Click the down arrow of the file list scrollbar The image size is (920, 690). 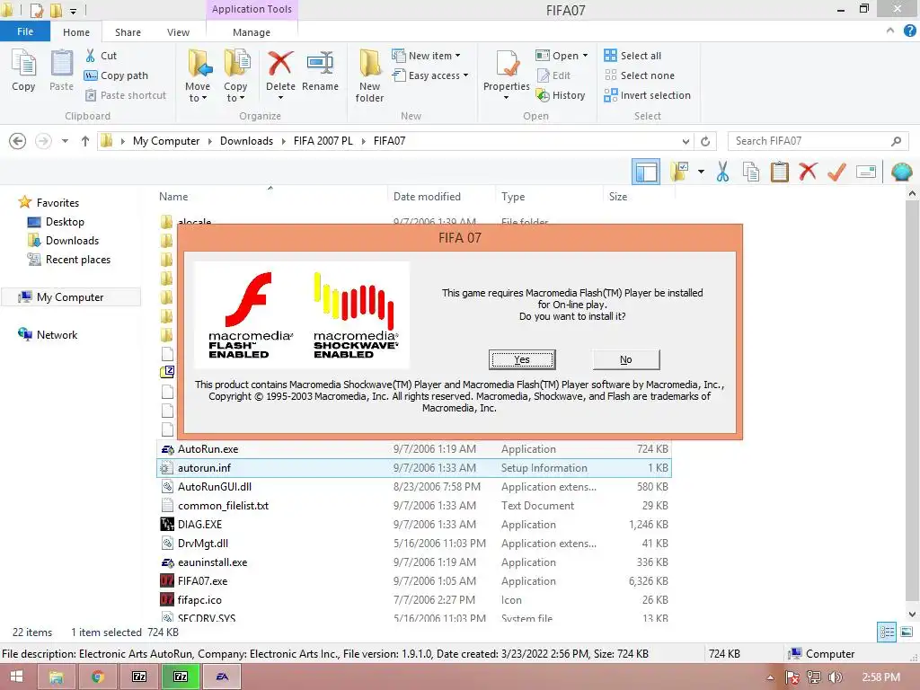tap(912, 615)
